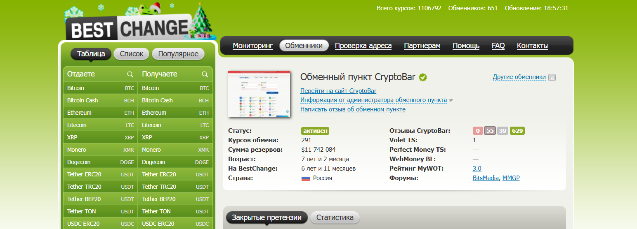Click the Volet TS value 1
637x229 pixels.
[x=474, y=140]
